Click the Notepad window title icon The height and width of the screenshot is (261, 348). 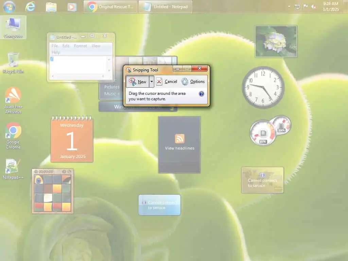(x=52, y=37)
